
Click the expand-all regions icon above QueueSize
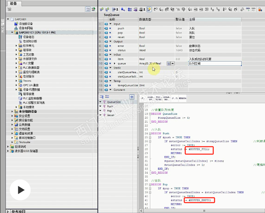point(107,97)
